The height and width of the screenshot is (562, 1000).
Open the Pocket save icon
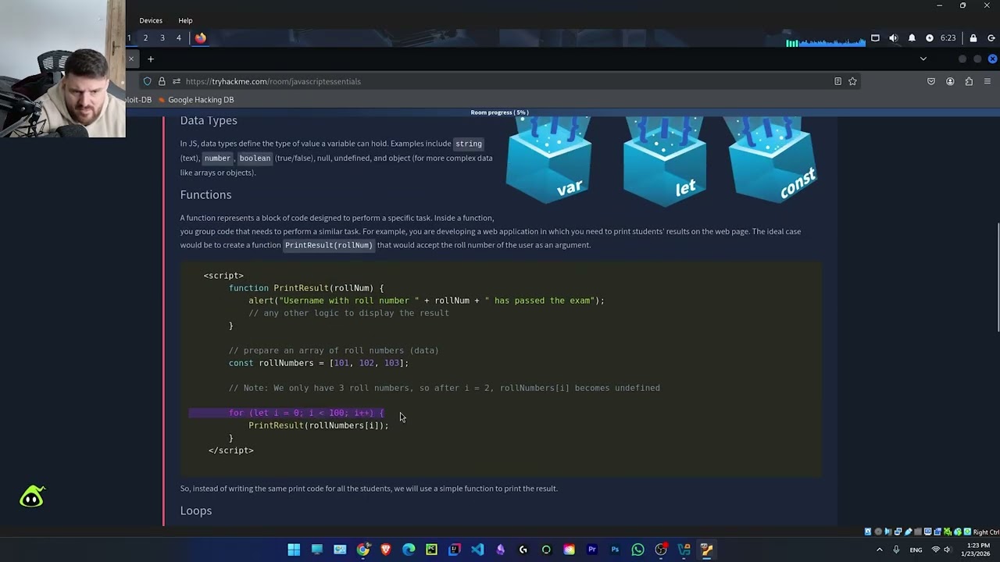pos(931,81)
